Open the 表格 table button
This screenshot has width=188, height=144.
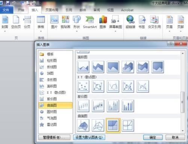pyautogui.click(x=41, y=23)
